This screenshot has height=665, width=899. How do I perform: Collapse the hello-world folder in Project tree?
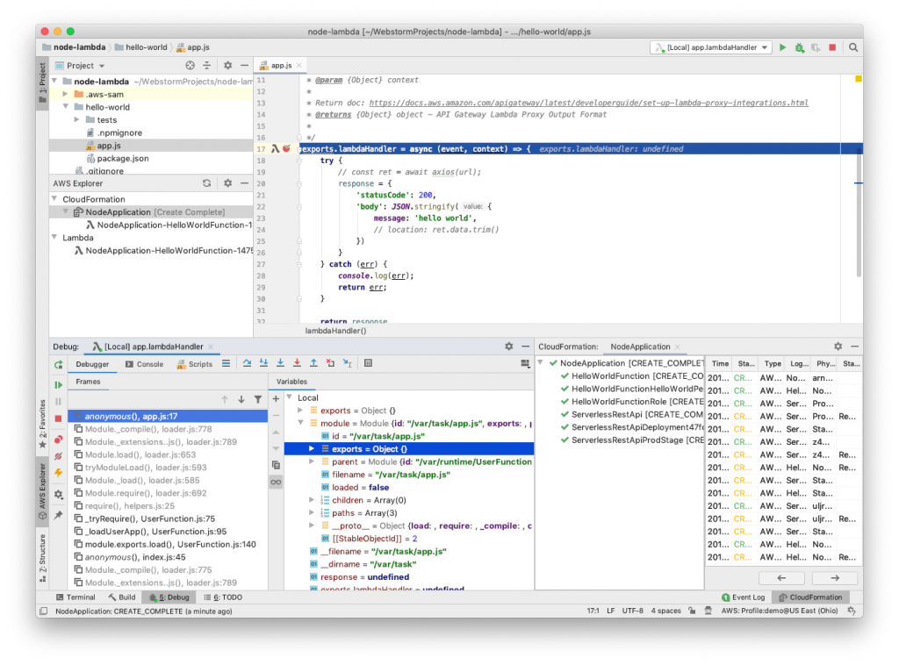tap(66, 107)
